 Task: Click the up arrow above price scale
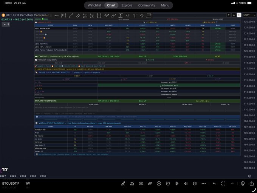pyautogui.click(x=229, y=15)
